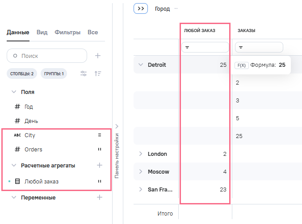The width and height of the screenshot is (302, 224).
Task: Click the collapse arrow on settings panel divider
Action: pyautogui.click(x=117, y=126)
